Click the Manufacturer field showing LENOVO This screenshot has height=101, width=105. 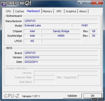(61, 21)
